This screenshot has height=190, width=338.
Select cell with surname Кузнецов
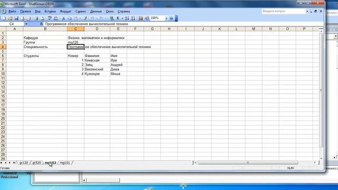97,74
